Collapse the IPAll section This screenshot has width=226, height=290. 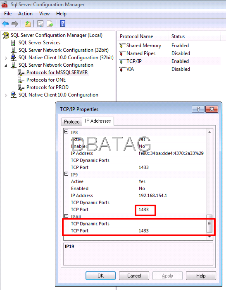[67, 216]
